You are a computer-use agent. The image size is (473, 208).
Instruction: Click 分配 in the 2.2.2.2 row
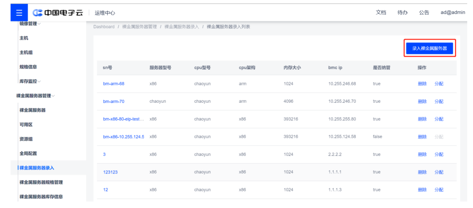(439, 154)
